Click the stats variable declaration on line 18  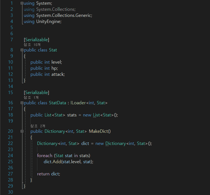(x=72, y=115)
